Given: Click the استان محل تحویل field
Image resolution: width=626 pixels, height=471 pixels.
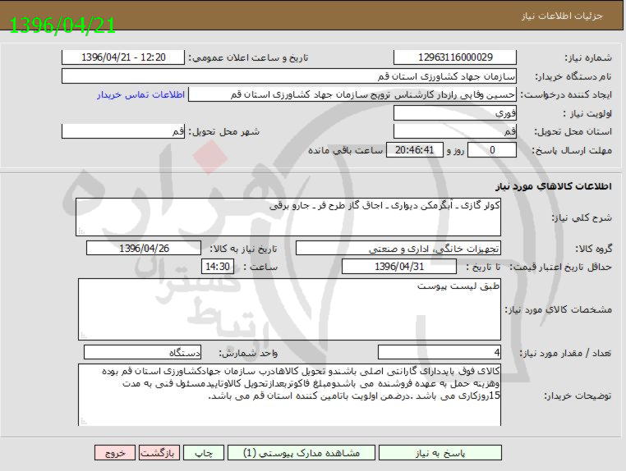Looking at the screenshot, I should point(455,131).
